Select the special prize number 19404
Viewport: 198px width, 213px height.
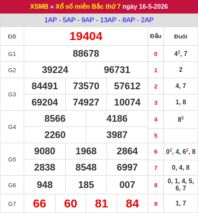pos(86,36)
